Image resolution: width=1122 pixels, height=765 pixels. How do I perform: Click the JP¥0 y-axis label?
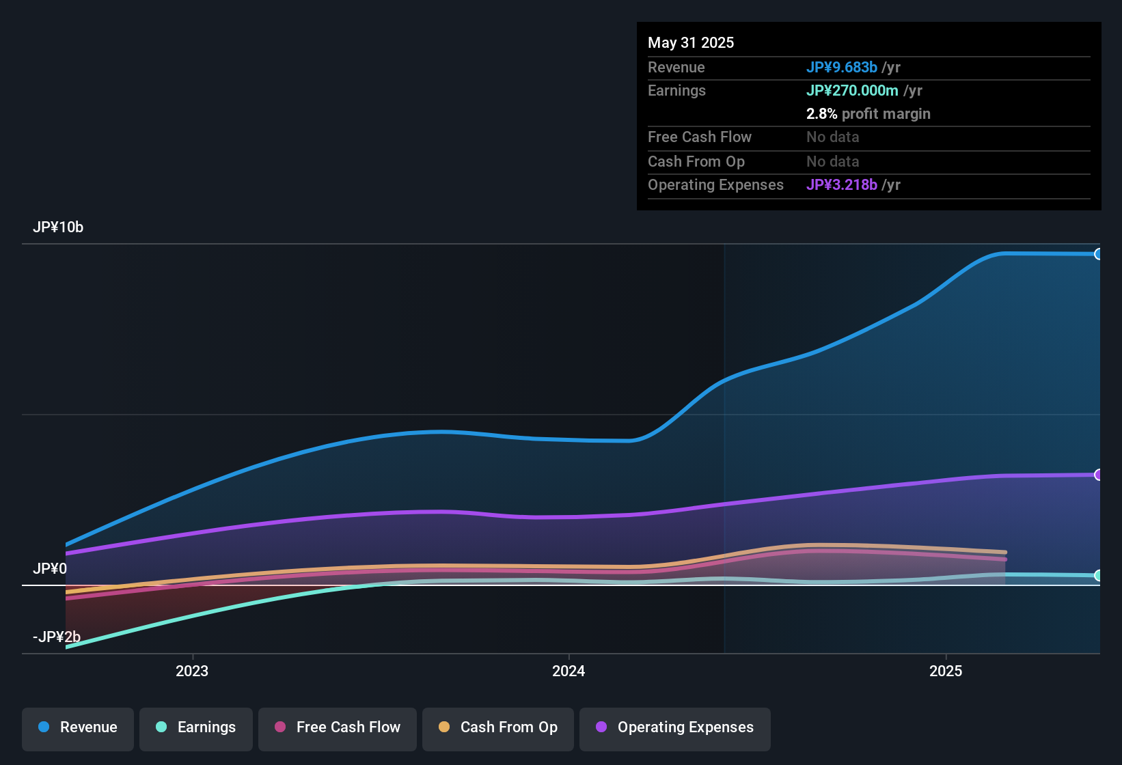click(50, 569)
